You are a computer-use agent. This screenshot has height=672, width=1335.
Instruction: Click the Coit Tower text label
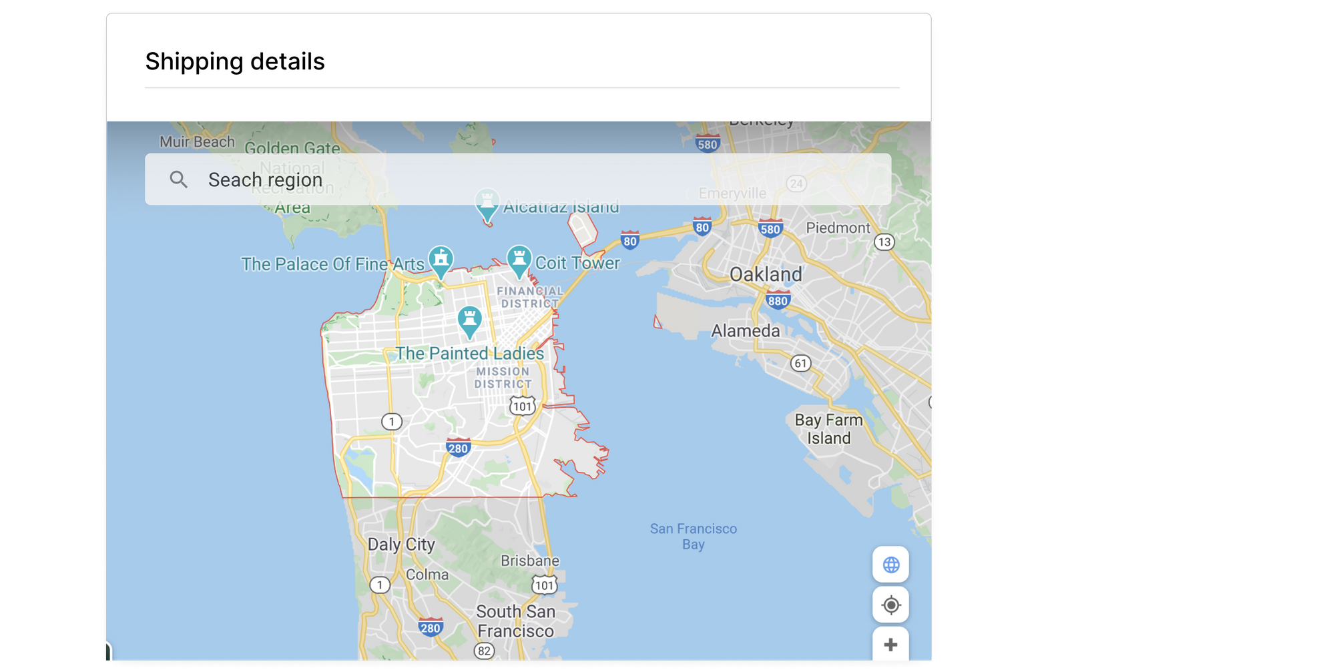577,263
